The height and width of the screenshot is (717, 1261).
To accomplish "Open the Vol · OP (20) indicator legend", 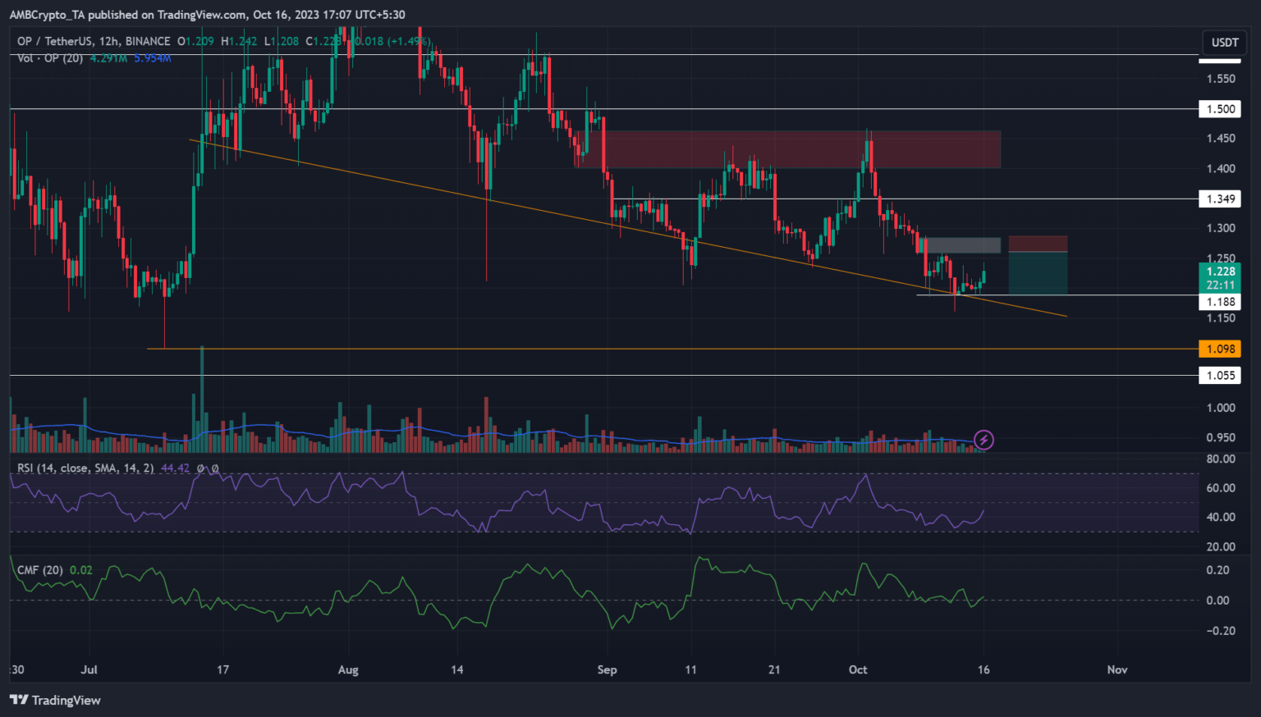I will point(50,58).
